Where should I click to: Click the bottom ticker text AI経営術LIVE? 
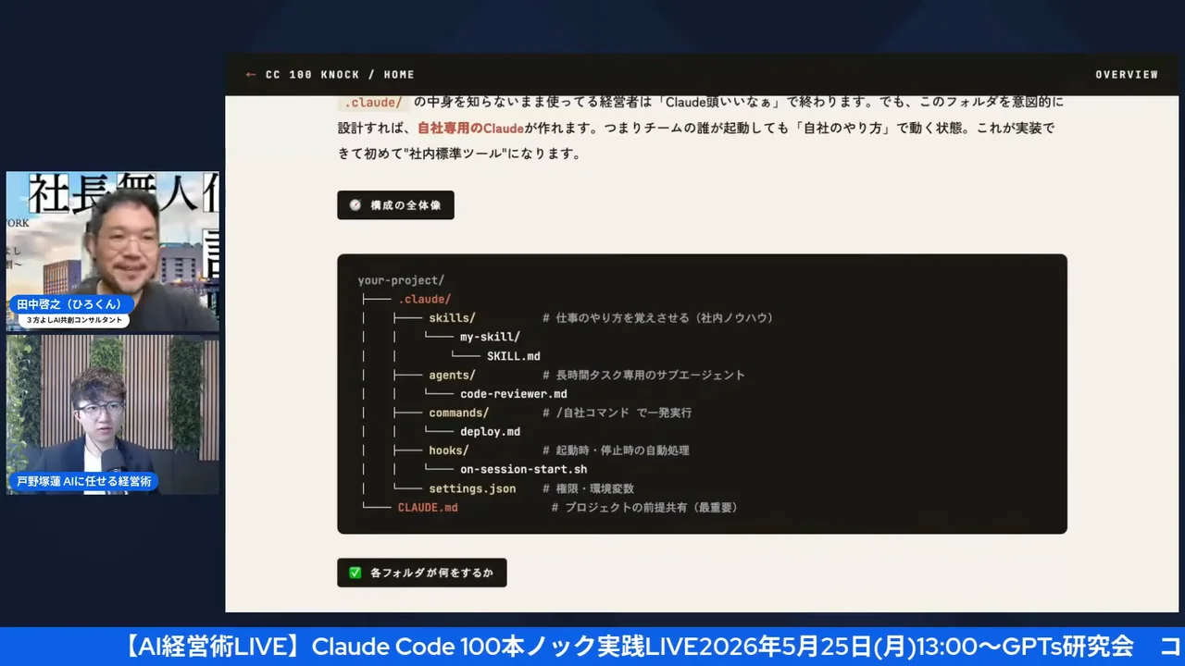click(x=212, y=646)
